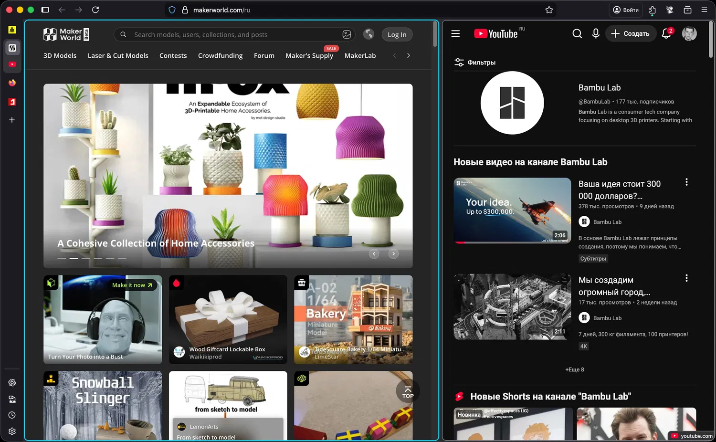Select the MakerWorld tab in the sidebar
The height and width of the screenshot is (442, 716).
pos(12,48)
